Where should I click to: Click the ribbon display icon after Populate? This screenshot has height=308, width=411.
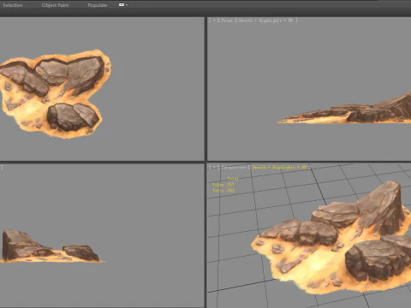(122, 5)
